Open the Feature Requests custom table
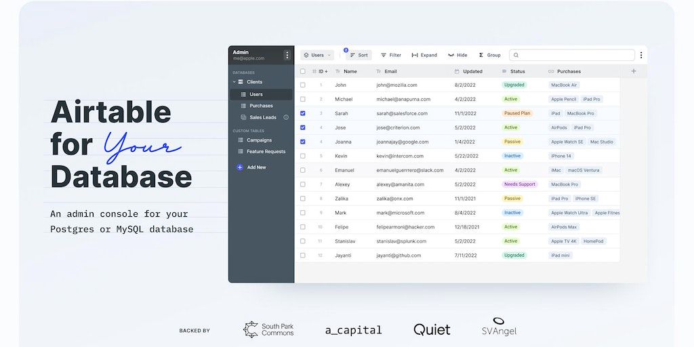Image resolution: width=694 pixels, height=347 pixels. click(x=266, y=151)
